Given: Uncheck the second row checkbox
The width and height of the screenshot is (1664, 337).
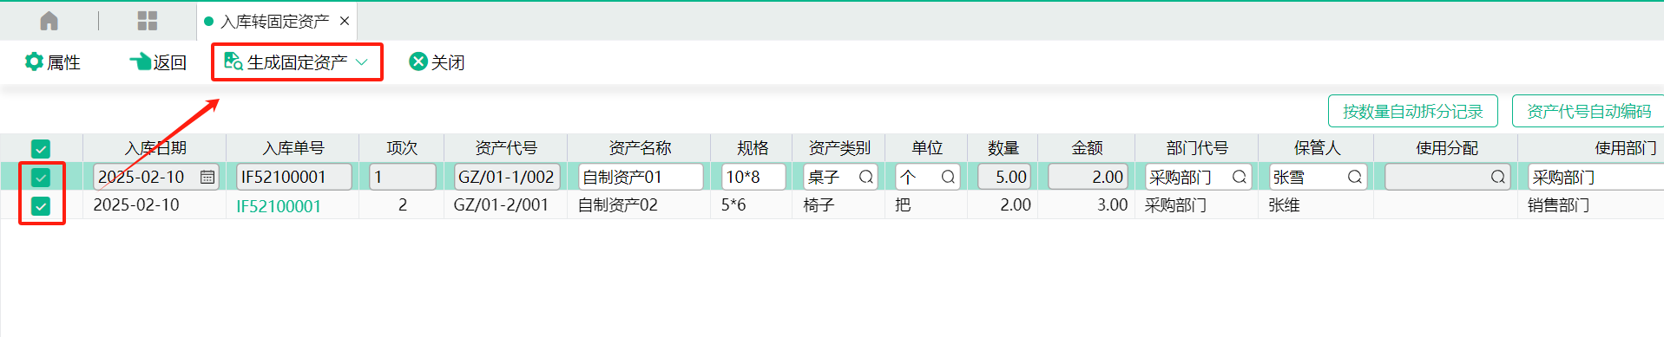Looking at the screenshot, I should pyautogui.click(x=41, y=206).
